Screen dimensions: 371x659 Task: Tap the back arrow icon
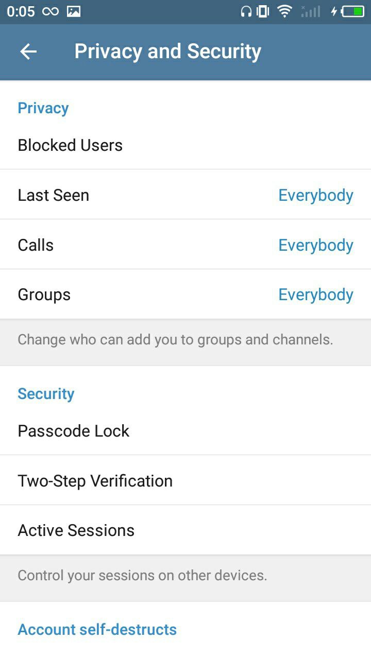click(x=28, y=51)
